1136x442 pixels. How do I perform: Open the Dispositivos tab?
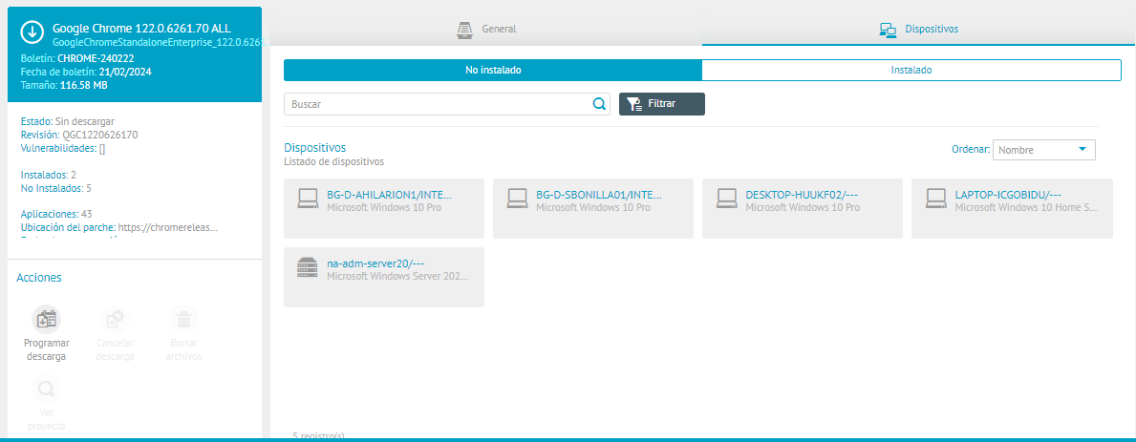click(919, 29)
